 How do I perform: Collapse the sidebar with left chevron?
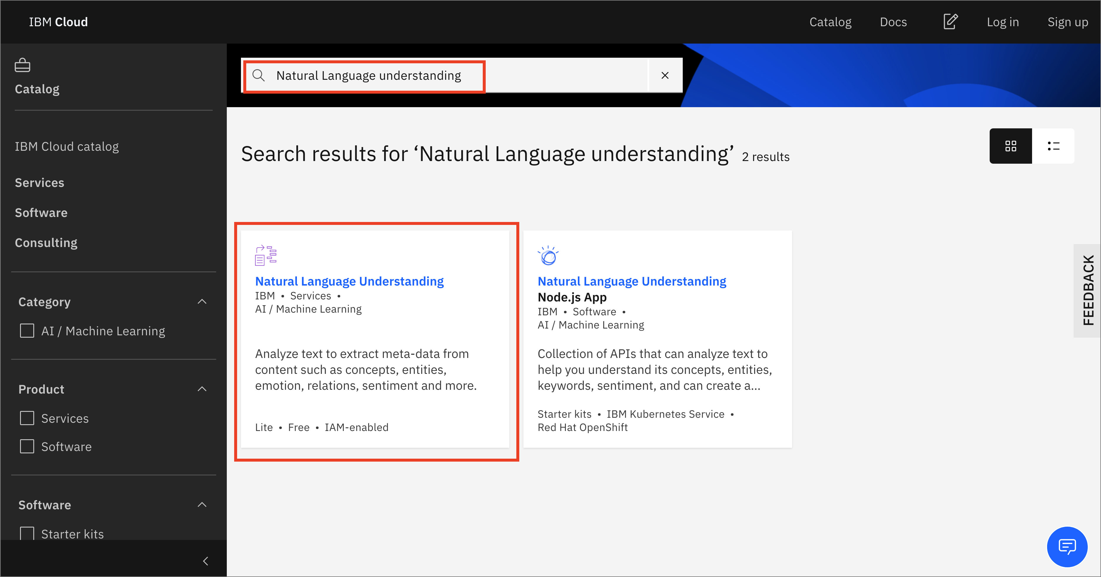click(x=206, y=561)
